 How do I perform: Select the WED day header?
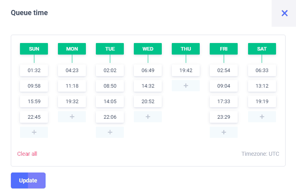click(x=148, y=49)
